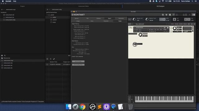The height and width of the screenshot is (111, 199).
Task: Select multi rack page 17-32
Action: 177,24
